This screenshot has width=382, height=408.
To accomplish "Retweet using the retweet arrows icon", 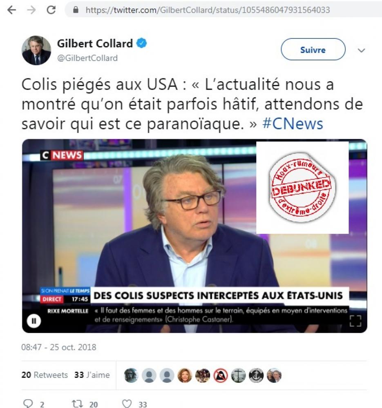I will [77, 404].
